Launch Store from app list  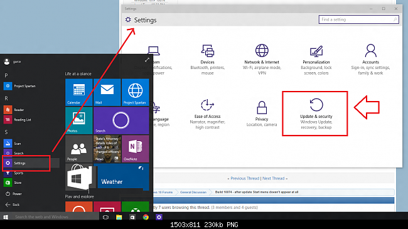click(13, 183)
